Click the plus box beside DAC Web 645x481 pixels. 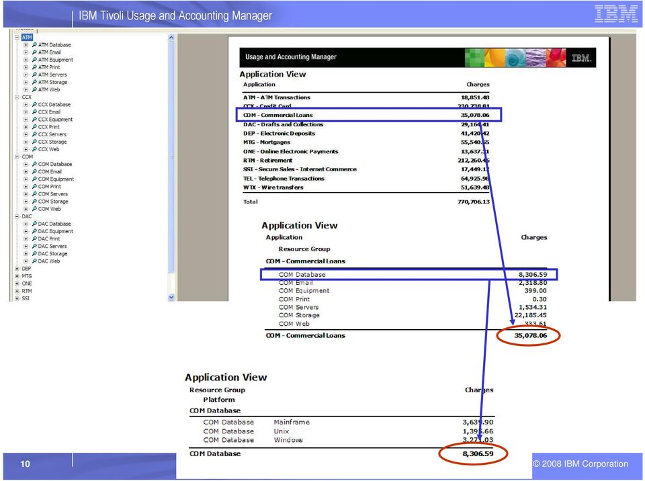click(x=26, y=261)
